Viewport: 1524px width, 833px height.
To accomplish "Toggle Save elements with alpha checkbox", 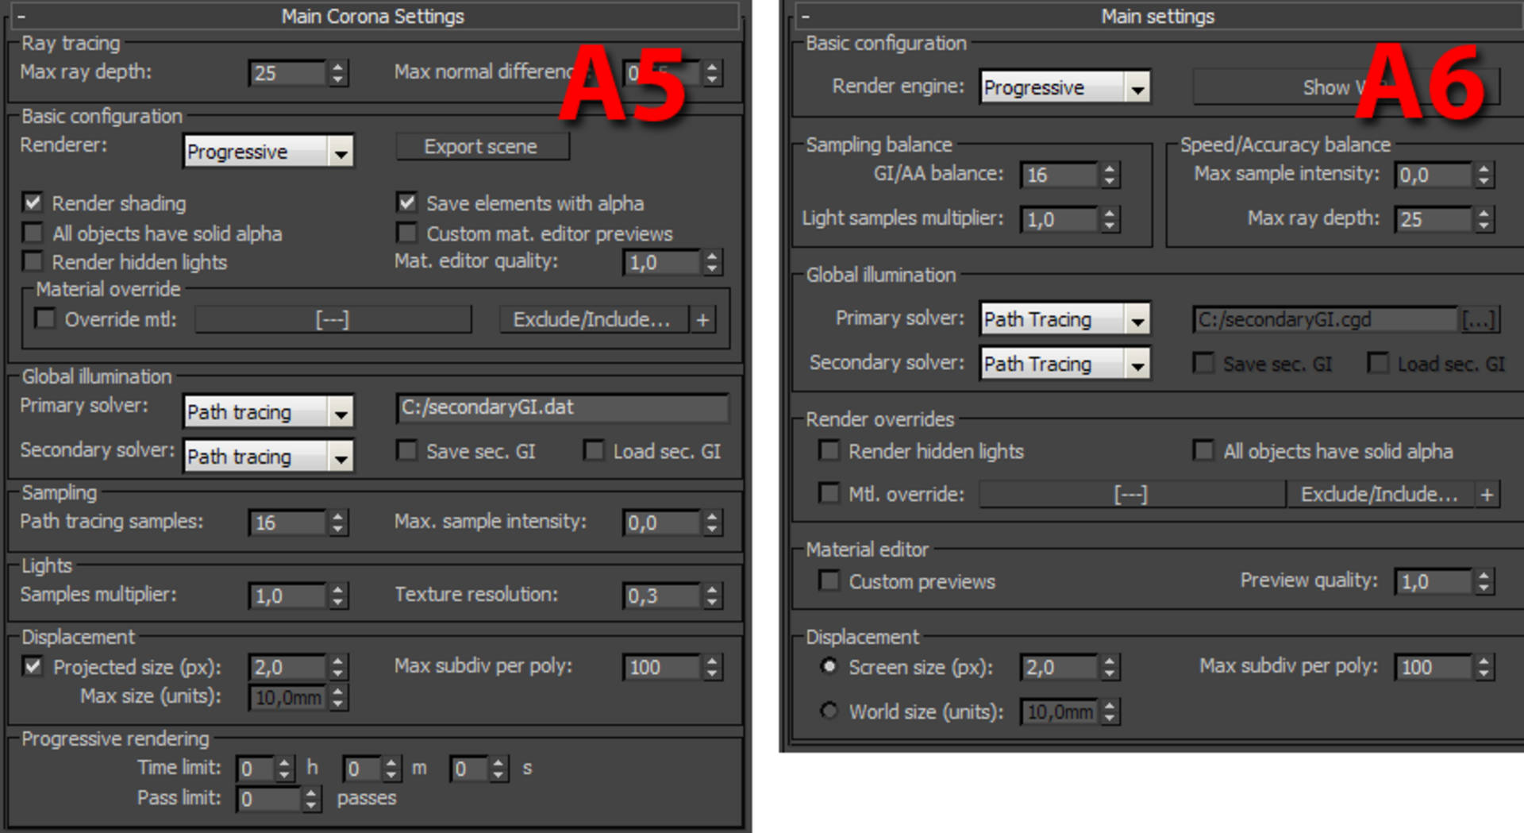I will click(406, 202).
